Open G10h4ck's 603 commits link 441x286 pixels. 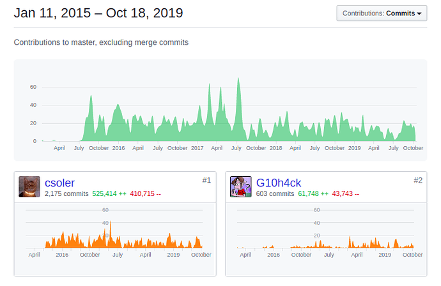[275, 193]
